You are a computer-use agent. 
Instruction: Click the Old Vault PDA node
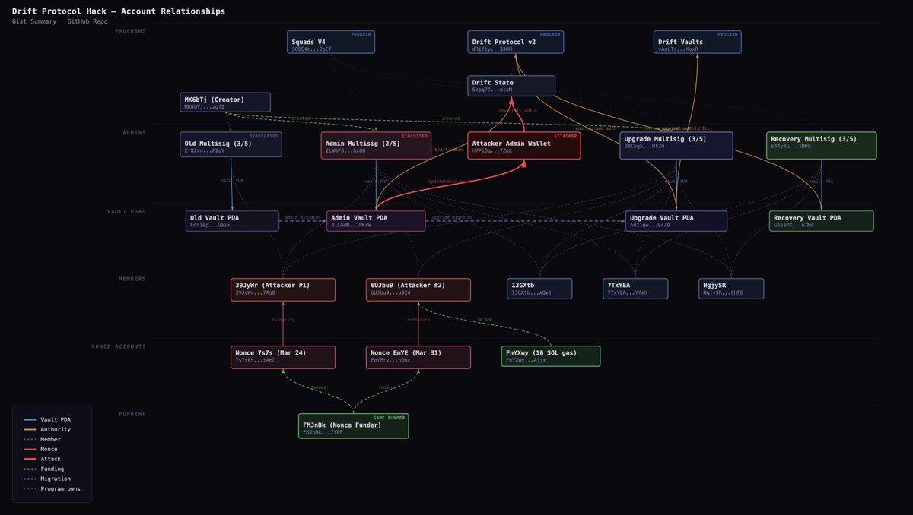(x=233, y=221)
